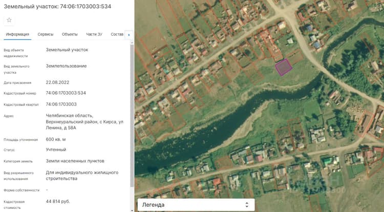The height and width of the screenshot is (212, 384).
Task: Click the cadastral value 44 814 руб.
Action: [x=58, y=201]
